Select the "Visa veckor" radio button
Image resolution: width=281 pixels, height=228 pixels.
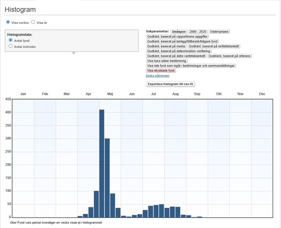(x=8, y=22)
